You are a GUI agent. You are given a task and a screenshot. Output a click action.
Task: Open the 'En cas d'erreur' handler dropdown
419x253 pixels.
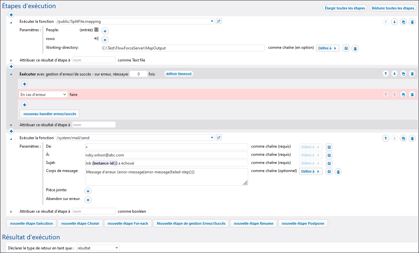[43, 95]
